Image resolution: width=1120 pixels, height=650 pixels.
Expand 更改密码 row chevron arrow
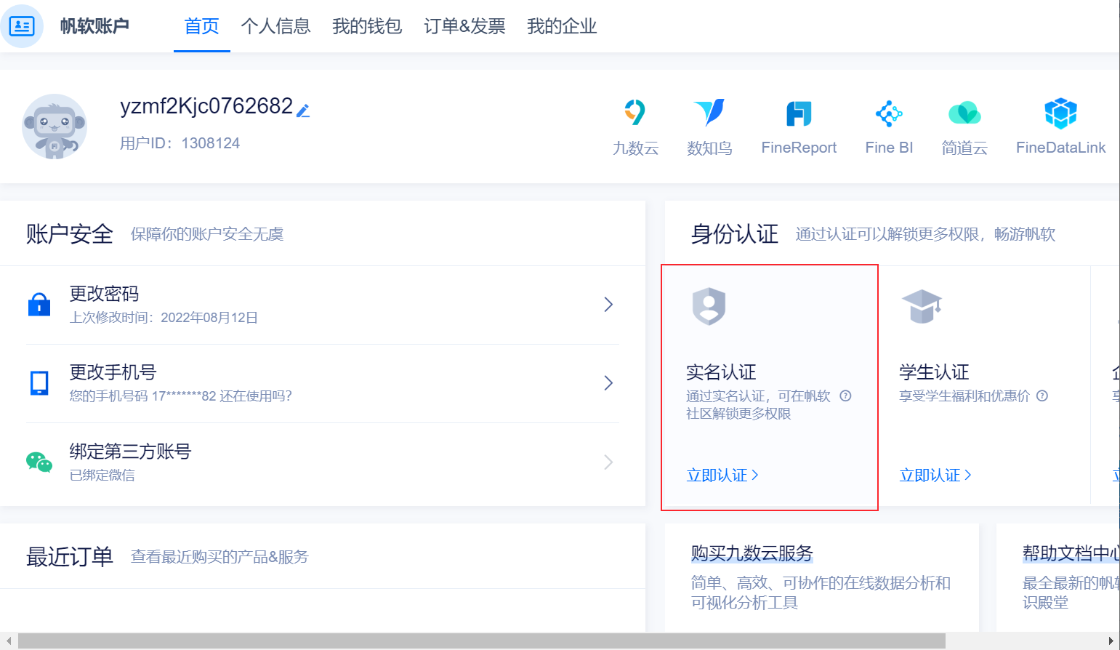tap(609, 305)
